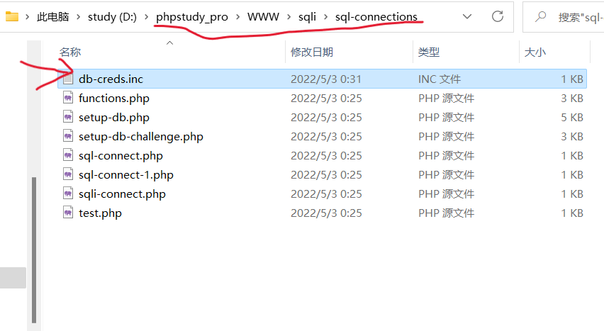Go to the 此电脑 breadcrumb
The width and height of the screenshot is (604, 331).
(52, 17)
